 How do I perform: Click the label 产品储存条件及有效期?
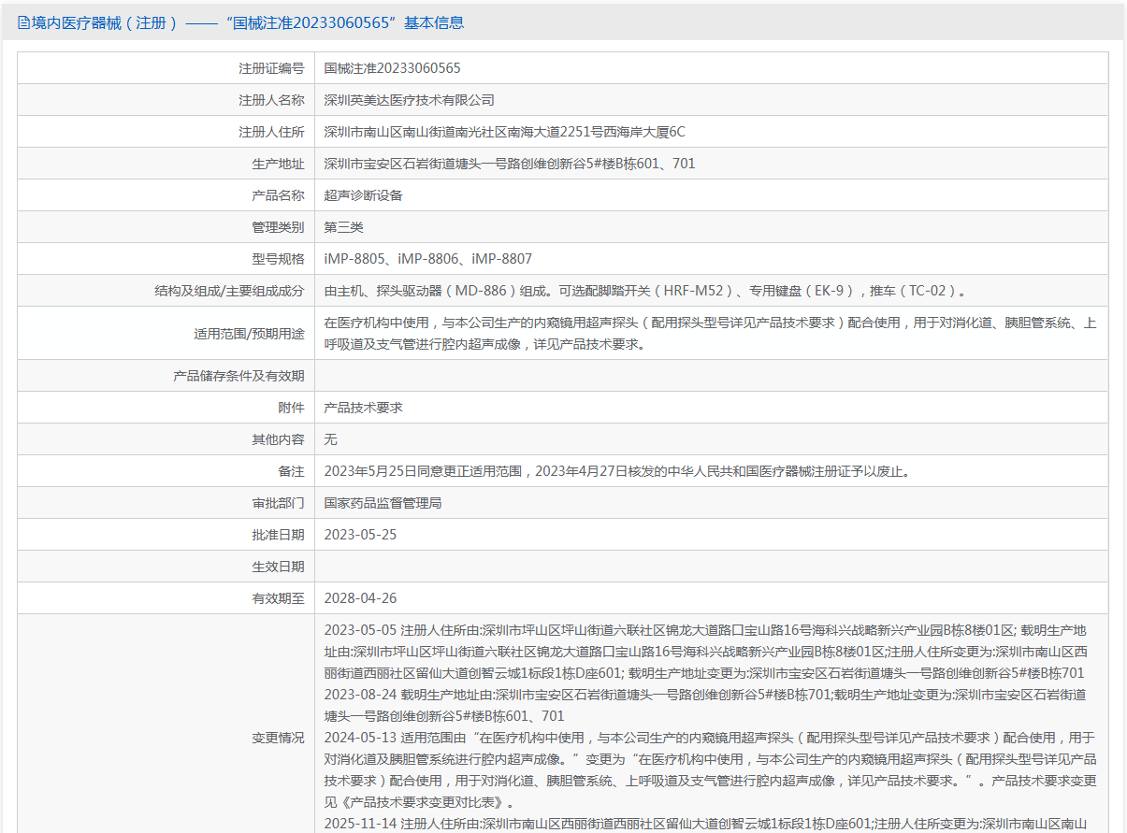(238, 376)
